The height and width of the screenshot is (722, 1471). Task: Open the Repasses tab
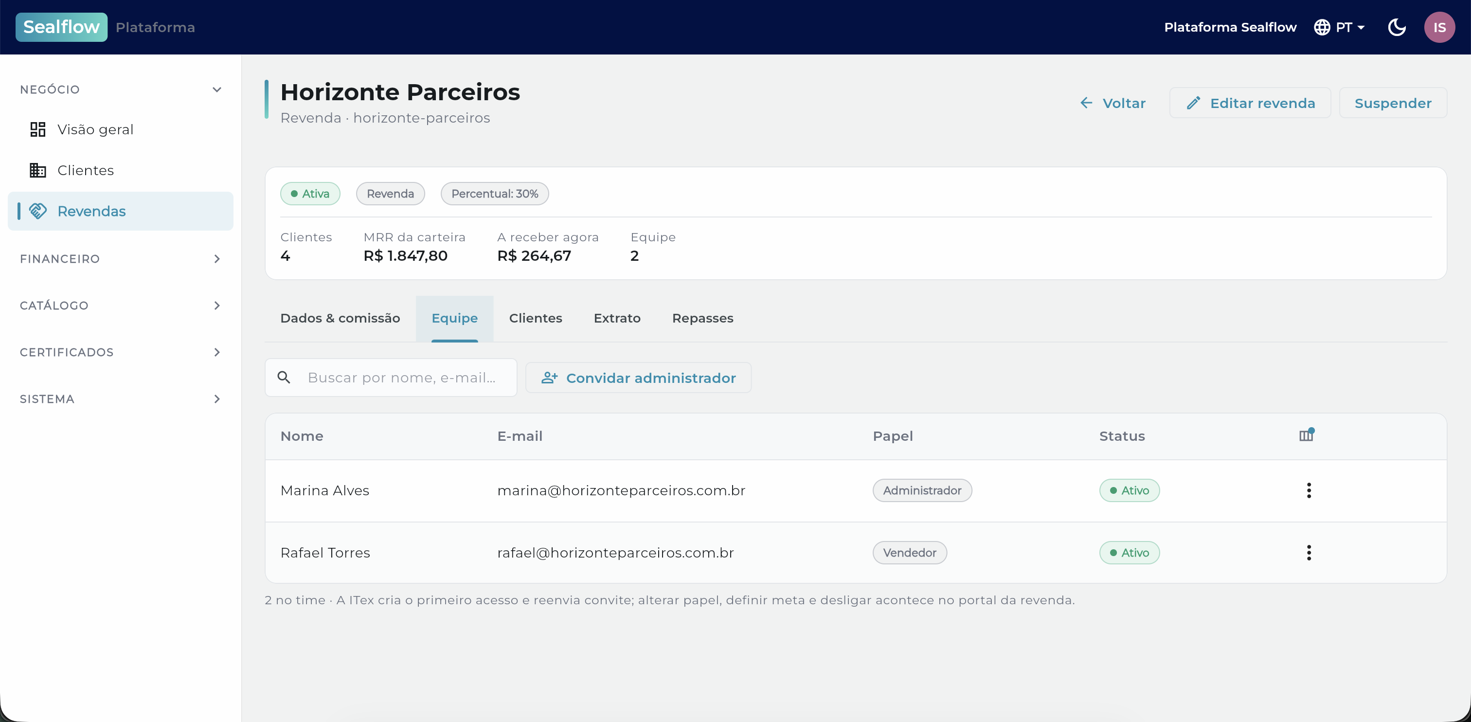pos(702,318)
